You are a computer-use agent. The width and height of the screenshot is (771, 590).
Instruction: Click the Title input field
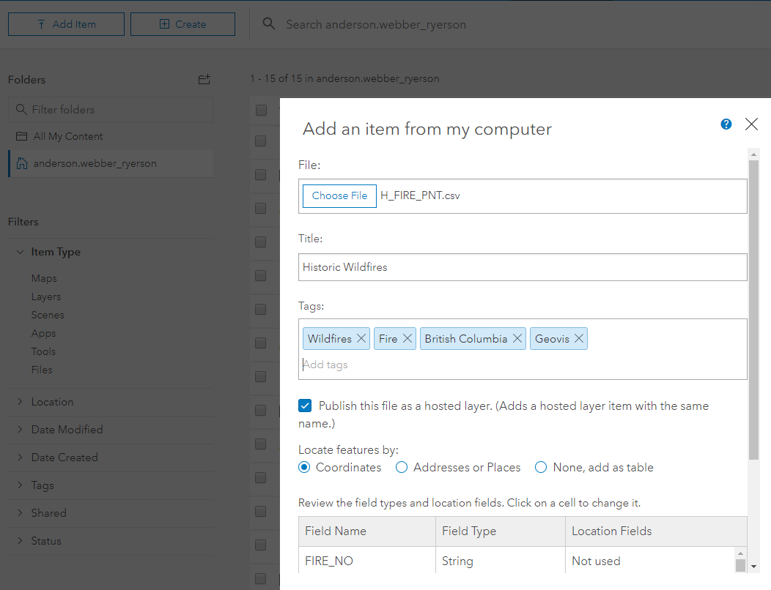[523, 267]
